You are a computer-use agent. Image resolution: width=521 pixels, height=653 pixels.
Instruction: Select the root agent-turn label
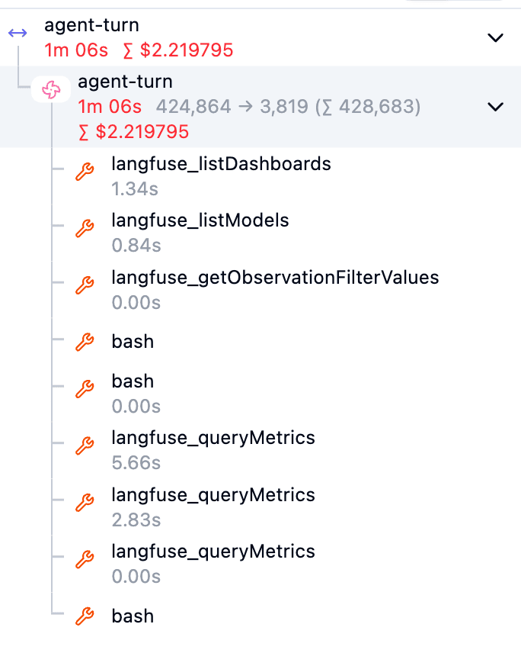click(x=92, y=25)
